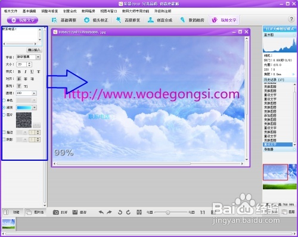This screenshot has width=298, height=237.
Task: Click the zoom in magnifier icon
Action: (191, 213)
